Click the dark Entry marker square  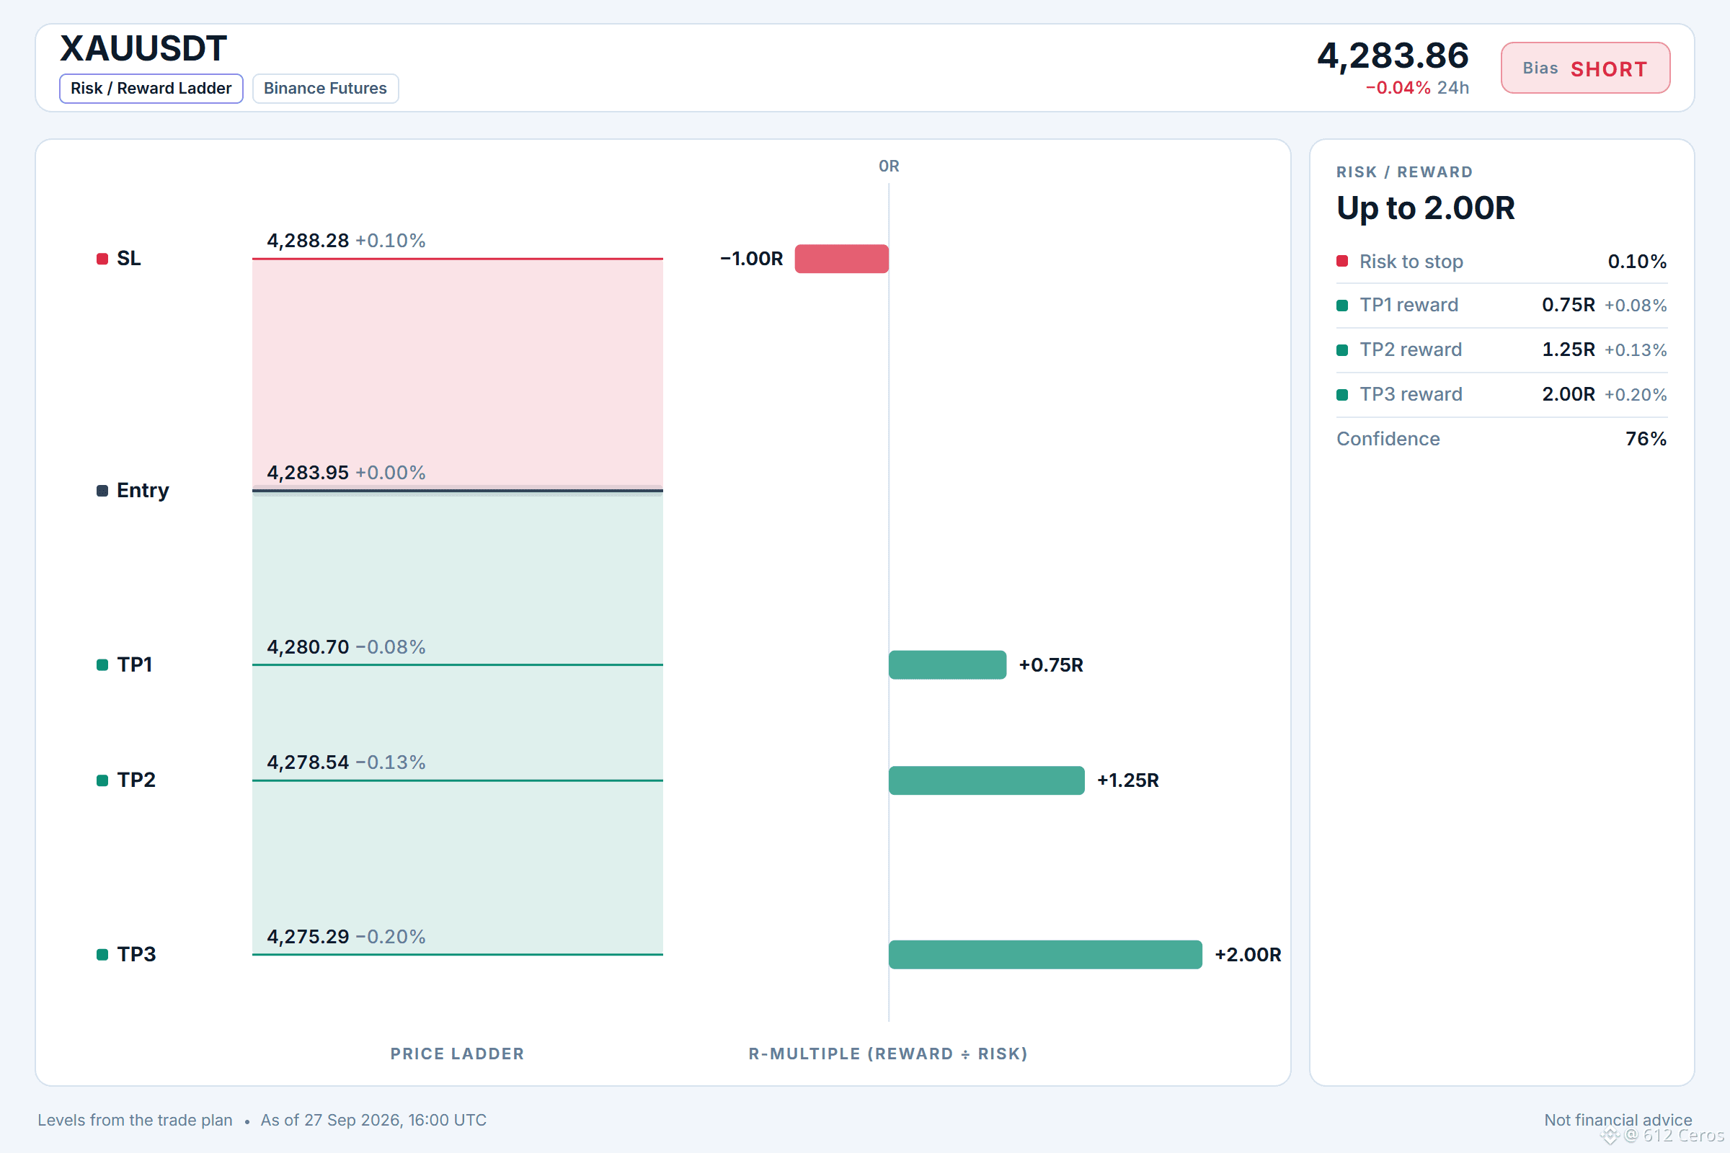[x=102, y=491]
